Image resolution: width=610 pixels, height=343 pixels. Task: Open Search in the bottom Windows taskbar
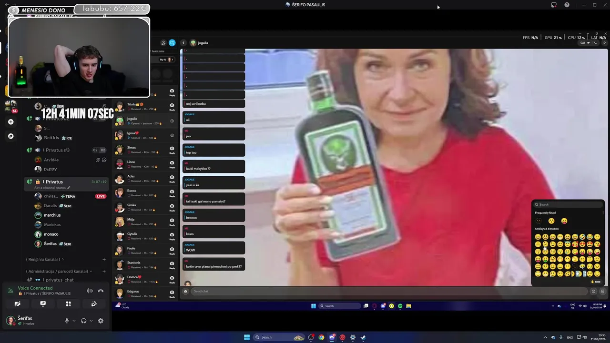point(279,337)
